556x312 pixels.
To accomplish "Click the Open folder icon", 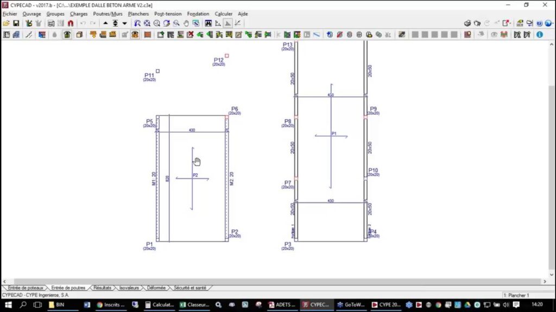I will 6,23.
